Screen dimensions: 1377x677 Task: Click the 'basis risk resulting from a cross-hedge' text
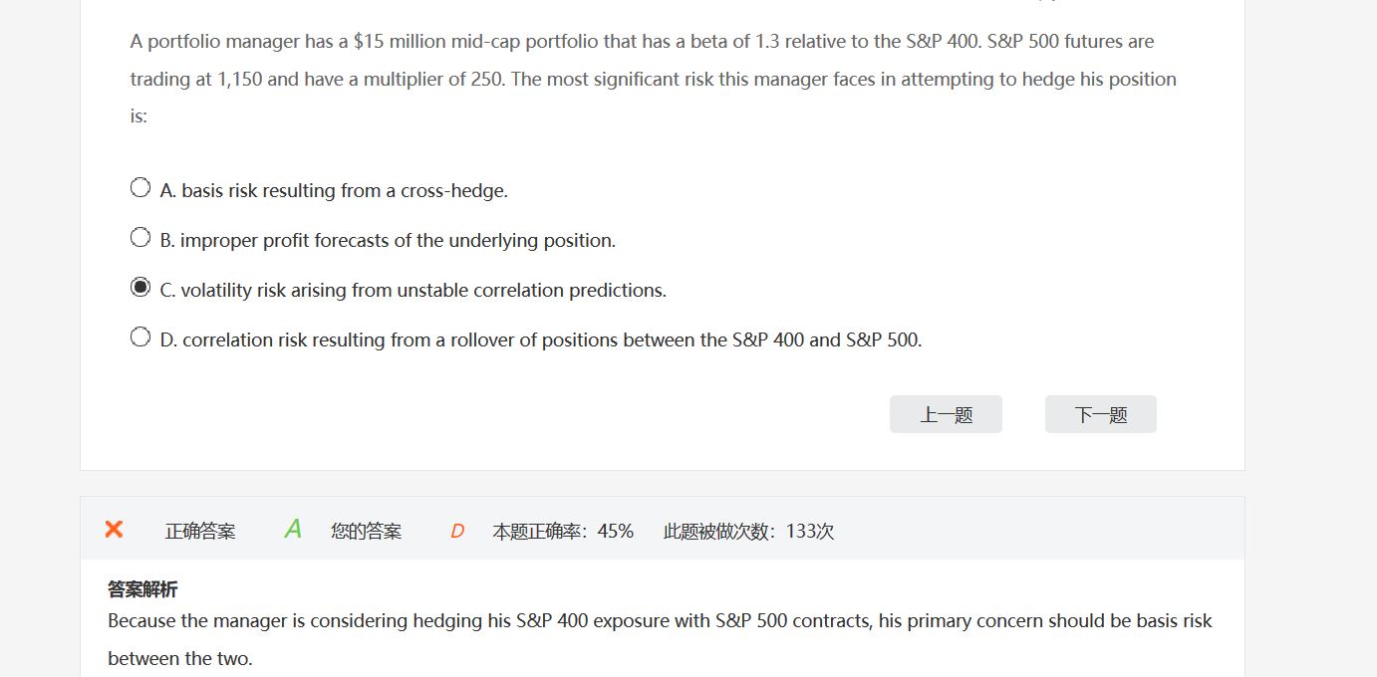(x=344, y=190)
